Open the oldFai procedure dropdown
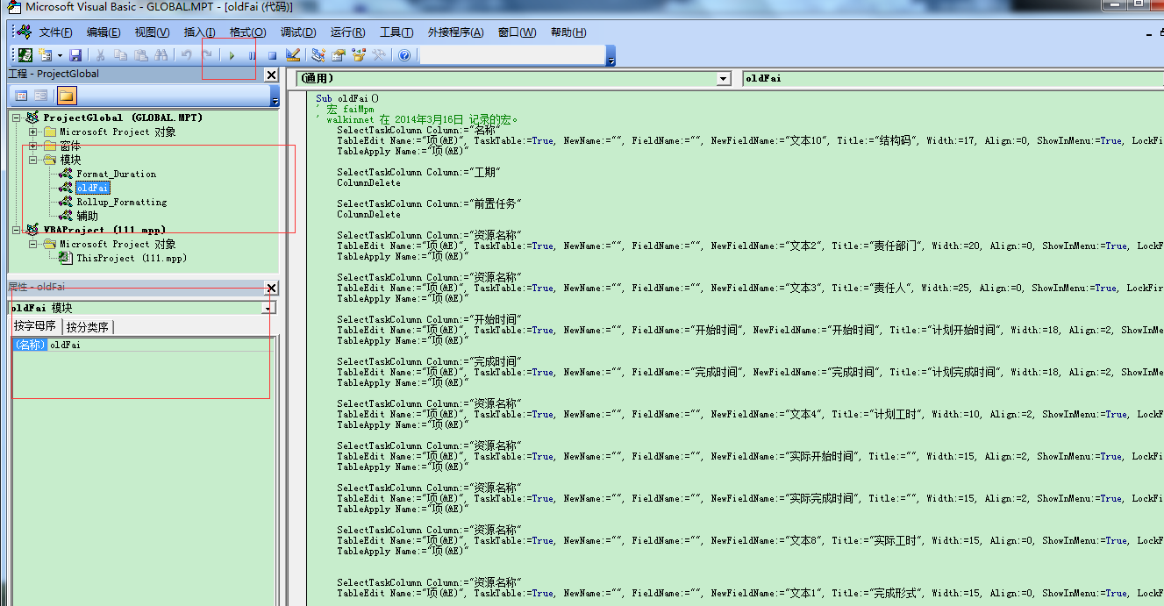 pyautogui.click(x=953, y=78)
